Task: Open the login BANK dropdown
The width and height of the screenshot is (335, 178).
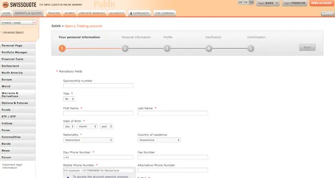Action: point(268,3)
